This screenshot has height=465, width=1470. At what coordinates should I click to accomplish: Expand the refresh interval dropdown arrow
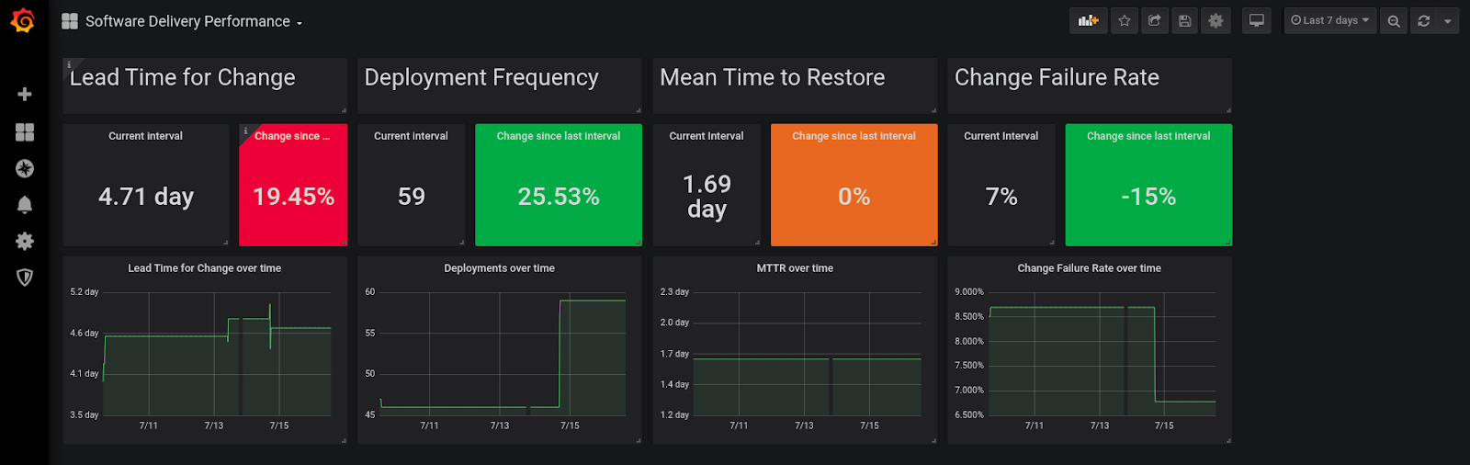1447,20
